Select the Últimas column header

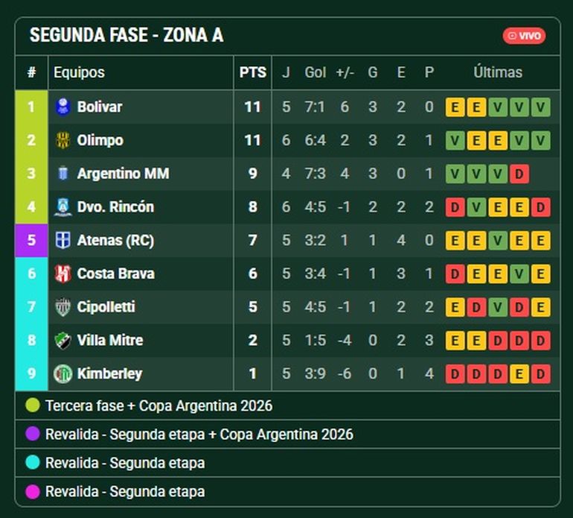click(498, 72)
